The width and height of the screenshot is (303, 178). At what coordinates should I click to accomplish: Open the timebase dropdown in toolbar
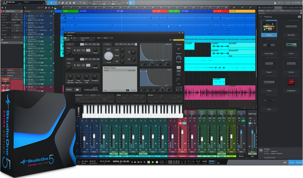coord(106,4)
